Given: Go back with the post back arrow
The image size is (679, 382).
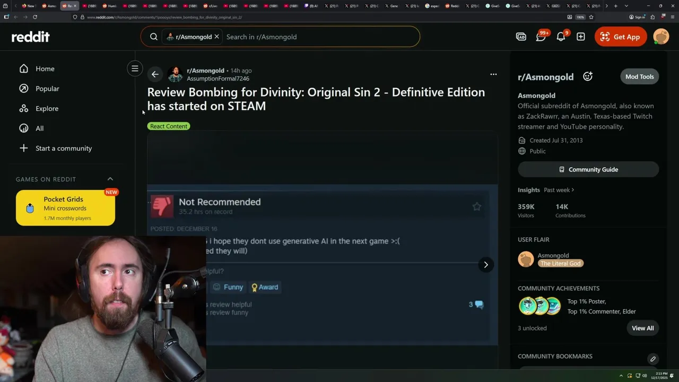Looking at the screenshot, I should coord(154,74).
